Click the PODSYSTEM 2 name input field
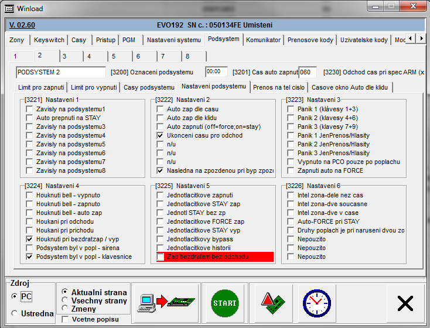 tap(61, 72)
